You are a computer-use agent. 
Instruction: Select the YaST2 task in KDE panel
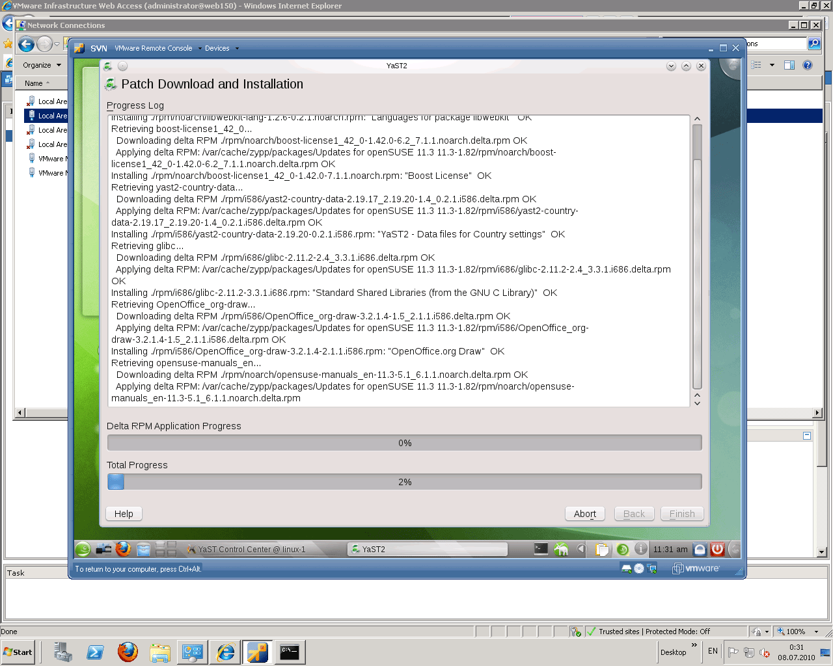[x=428, y=550]
